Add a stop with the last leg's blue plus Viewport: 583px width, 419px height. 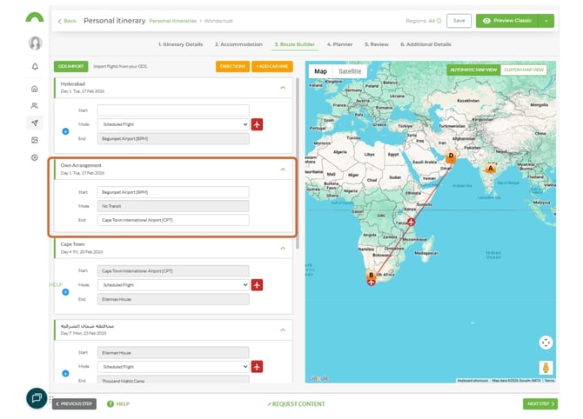(x=65, y=373)
